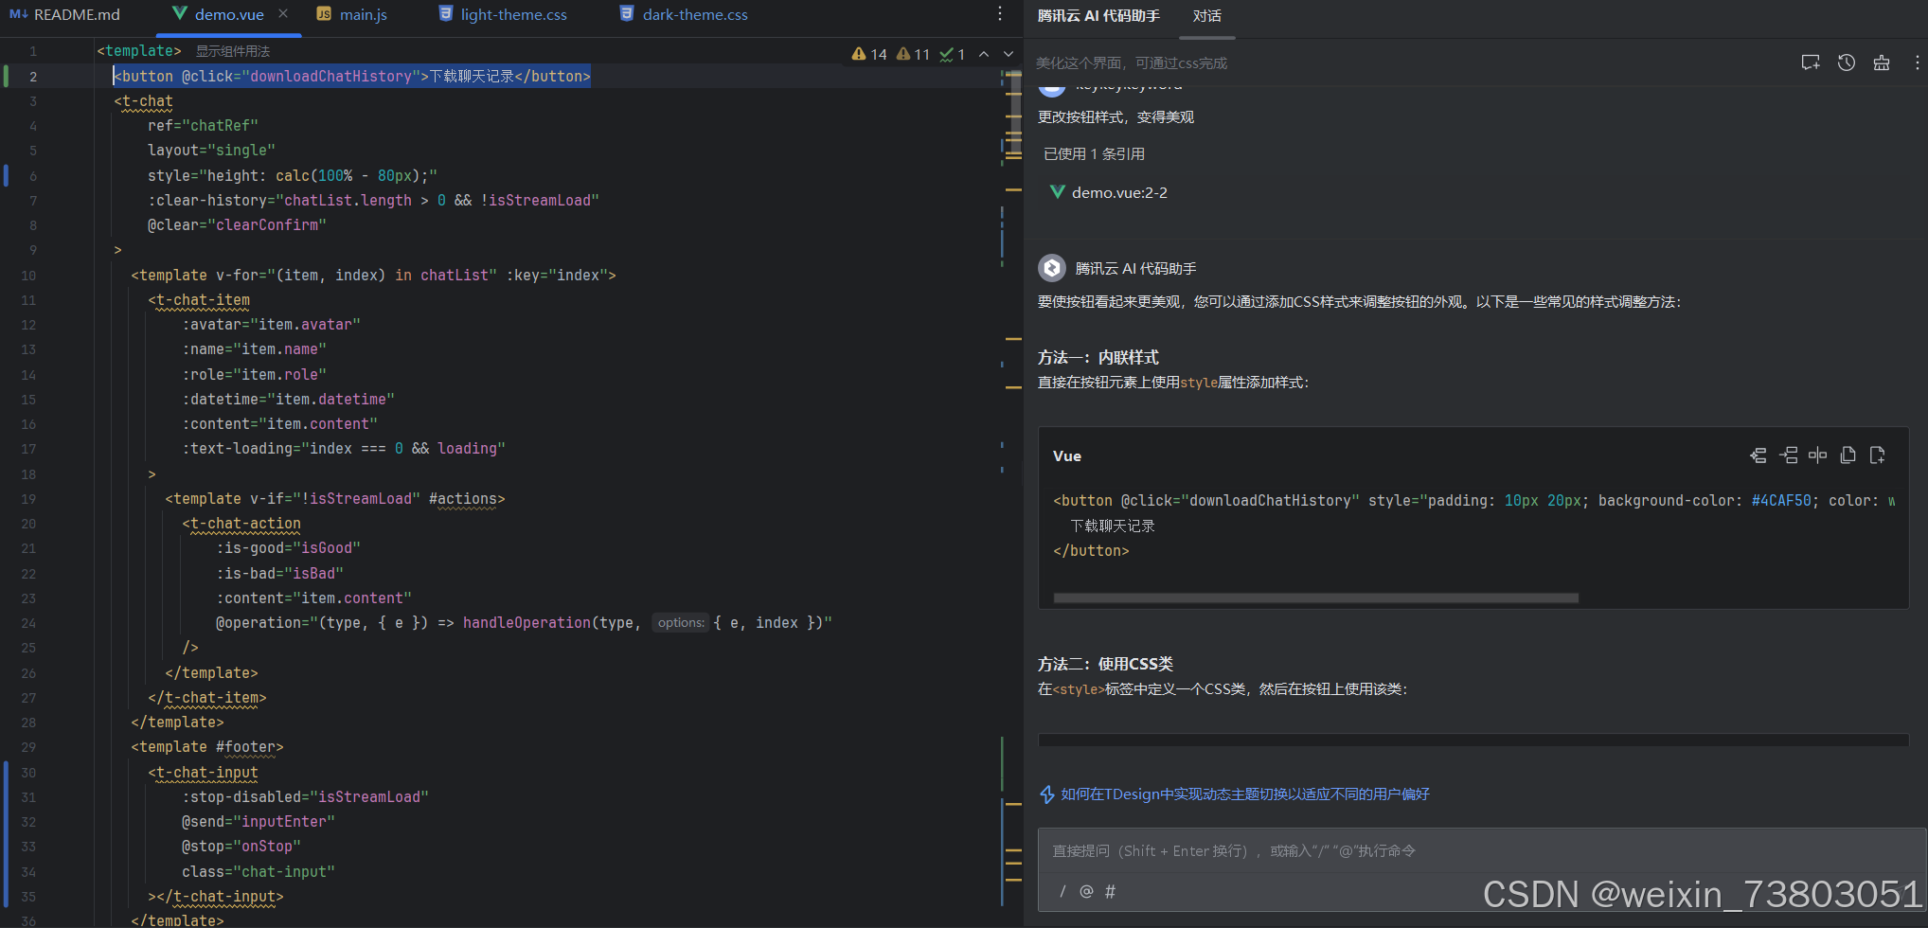Expand the '已使用 1 条引用' references section

coord(1094,153)
